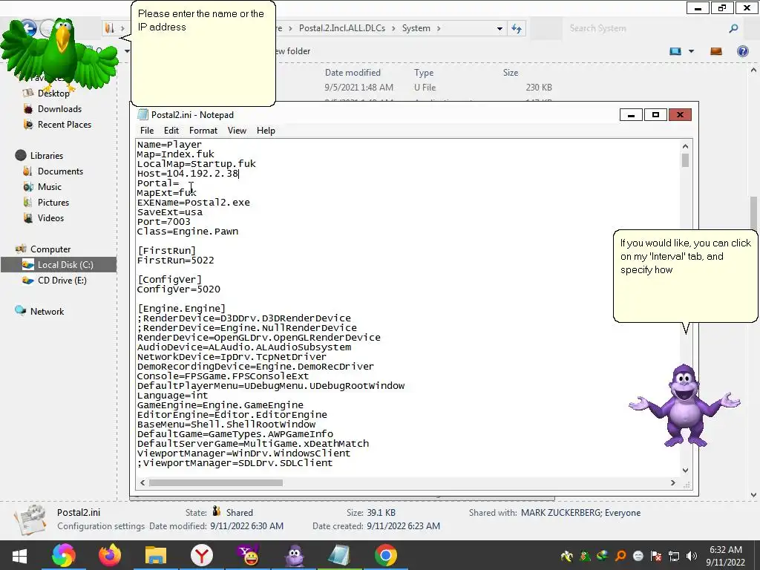Viewport: 760px width, 570px height.
Task: Click Notepad vertical scrollbar thumb
Action: click(685, 160)
